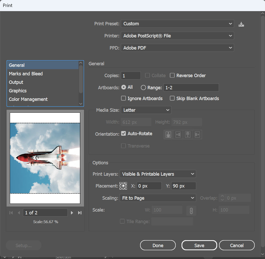Click the Placement X input field
This screenshot has width=265, height=259.
pyautogui.click(x=149, y=186)
